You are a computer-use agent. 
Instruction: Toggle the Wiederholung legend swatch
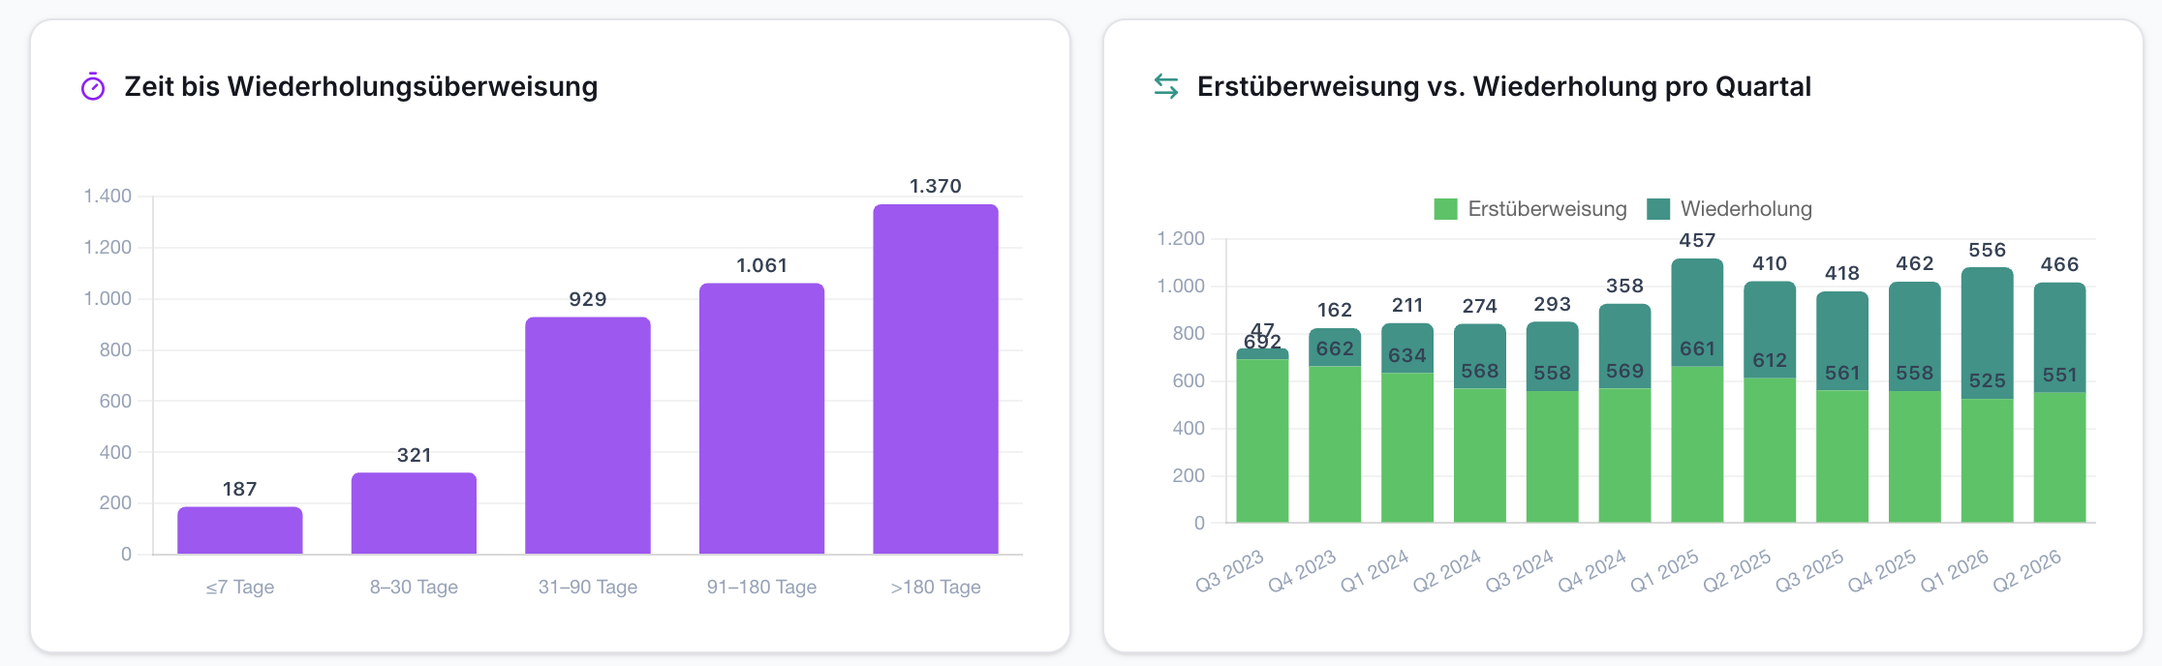pos(1658,209)
